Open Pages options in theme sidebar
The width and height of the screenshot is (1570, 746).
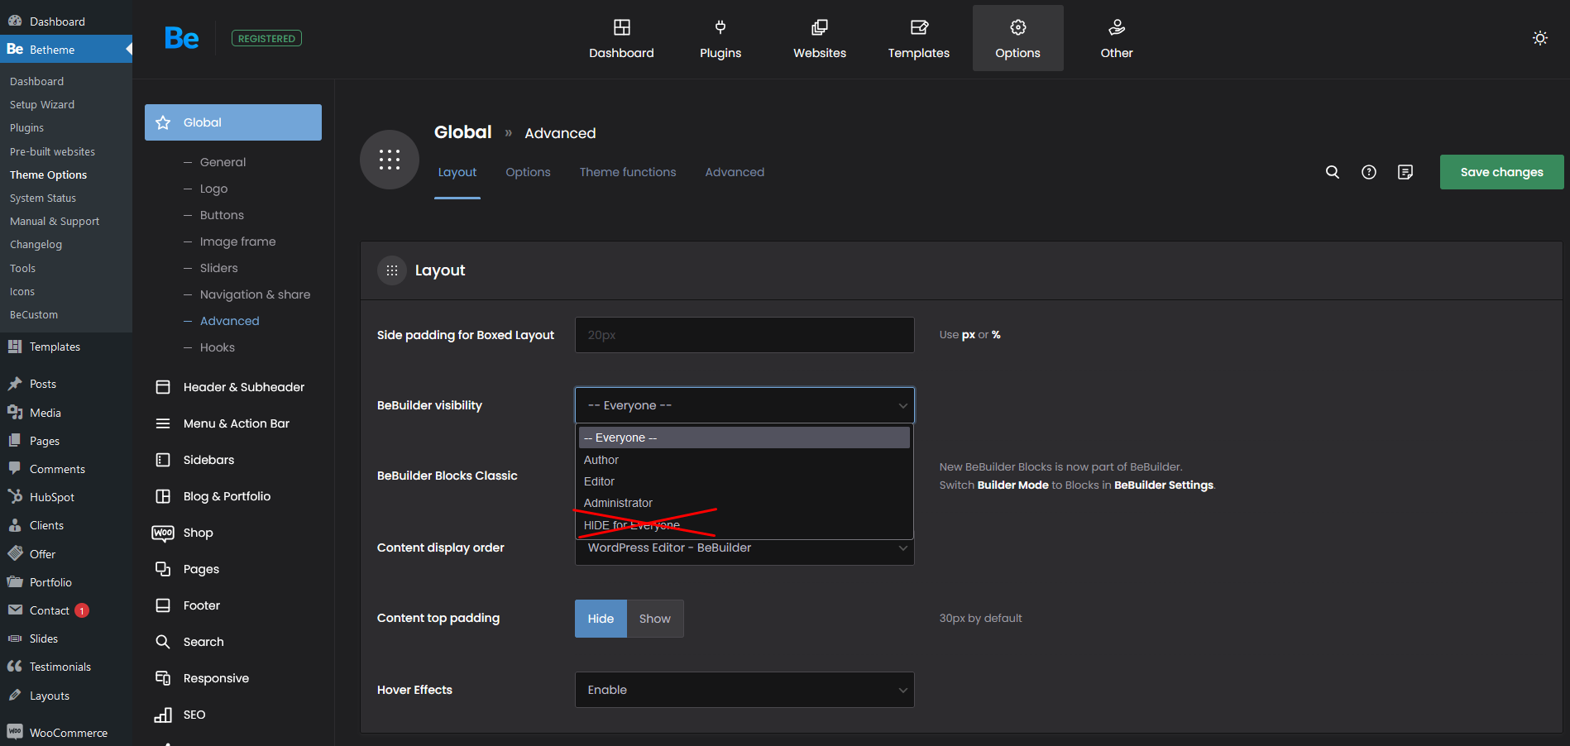[233, 569]
